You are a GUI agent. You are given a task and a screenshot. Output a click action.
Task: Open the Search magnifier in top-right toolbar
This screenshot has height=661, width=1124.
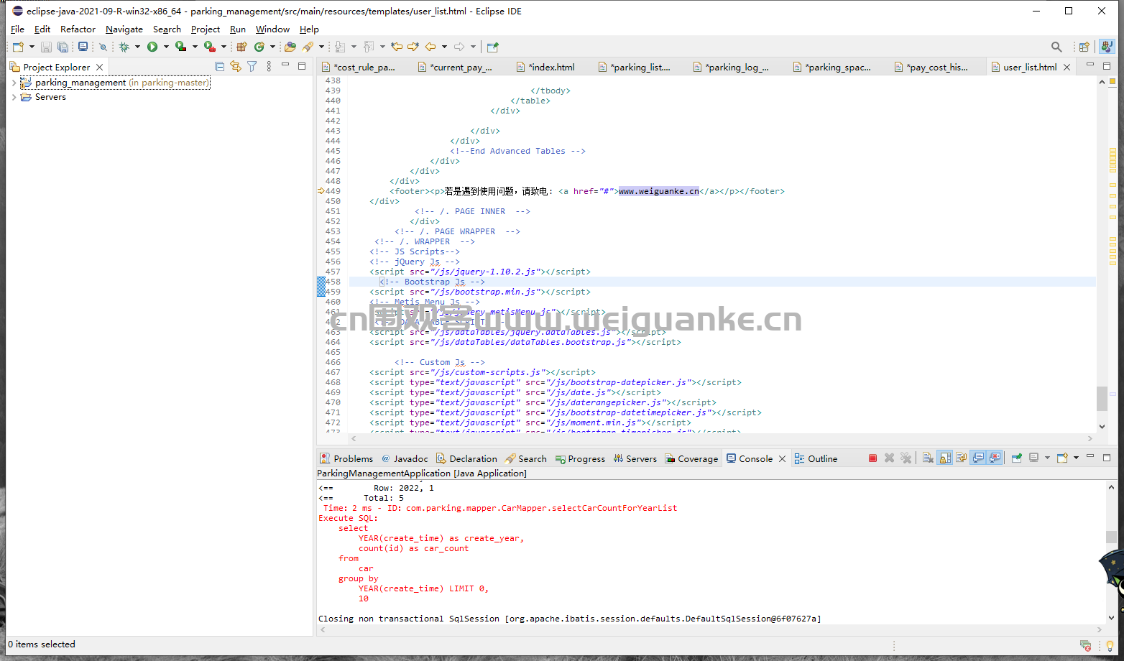(x=1056, y=47)
